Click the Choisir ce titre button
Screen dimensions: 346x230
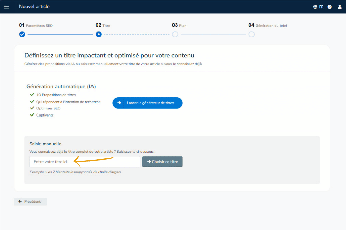coord(162,162)
